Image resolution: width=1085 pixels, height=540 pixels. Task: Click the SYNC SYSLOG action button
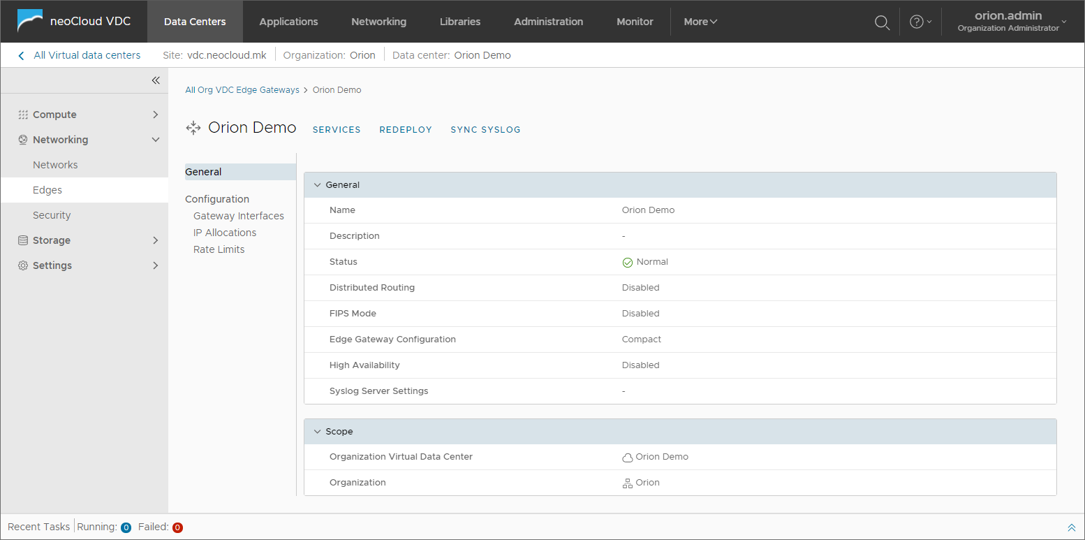tap(485, 130)
